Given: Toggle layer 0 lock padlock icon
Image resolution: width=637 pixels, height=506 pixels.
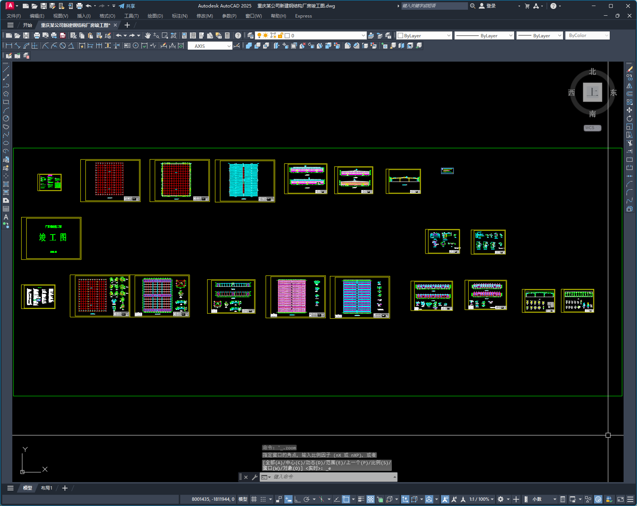Looking at the screenshot, I should (x=280, y=35).
